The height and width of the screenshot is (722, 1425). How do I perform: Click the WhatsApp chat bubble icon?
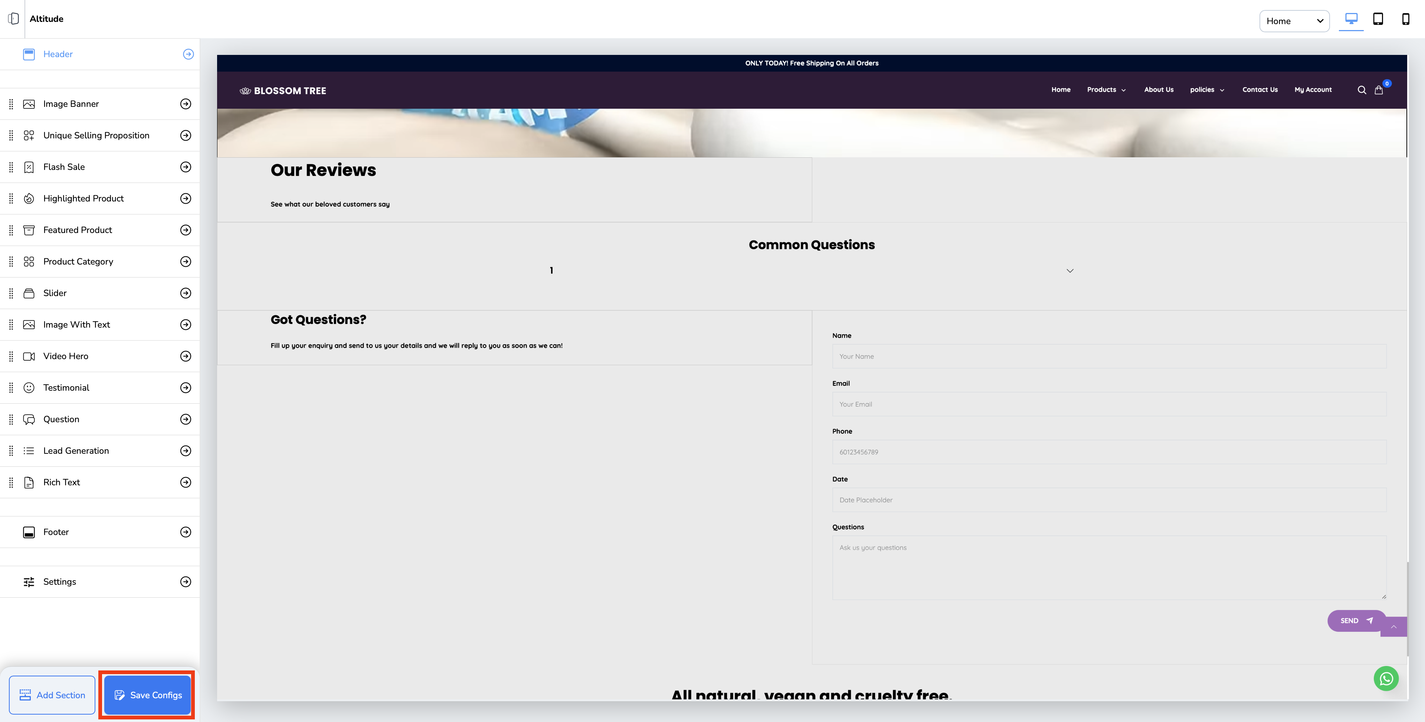(x=1386, y=678)
